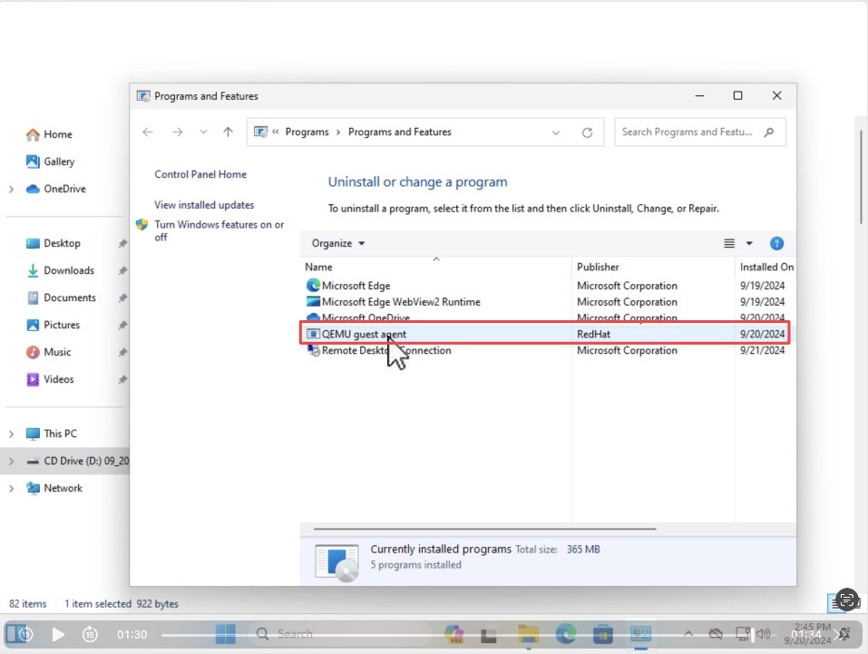The image size is (868, 654).
Task: Refresh the Programs and Features list
Action: (588, 132)
